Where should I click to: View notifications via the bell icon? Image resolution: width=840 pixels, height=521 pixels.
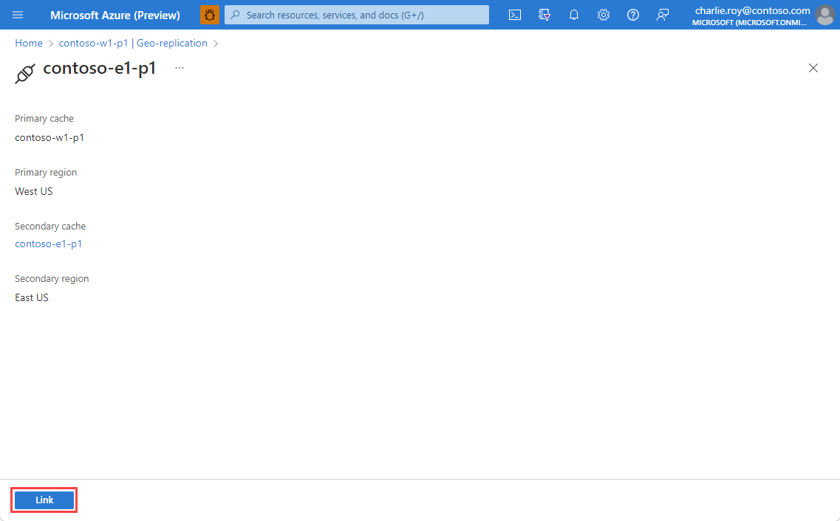(574, 15)
